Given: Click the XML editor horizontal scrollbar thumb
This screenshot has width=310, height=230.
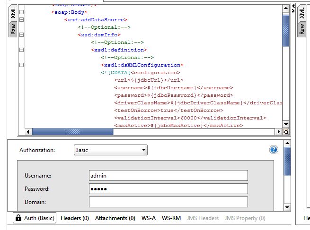Looking at the screenshot, I should (x=73, y=132).
